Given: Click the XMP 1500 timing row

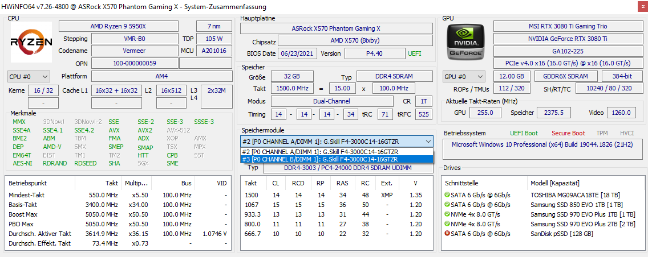Looking at the screenshot, I should (337, 195).
